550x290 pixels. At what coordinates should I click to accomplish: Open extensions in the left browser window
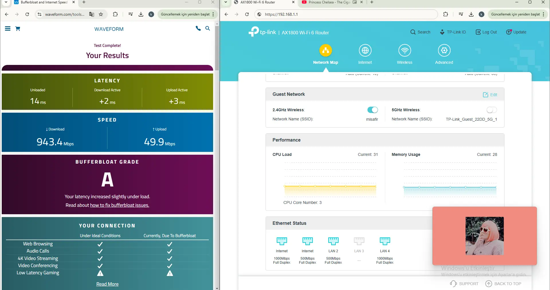click(115, 14)
